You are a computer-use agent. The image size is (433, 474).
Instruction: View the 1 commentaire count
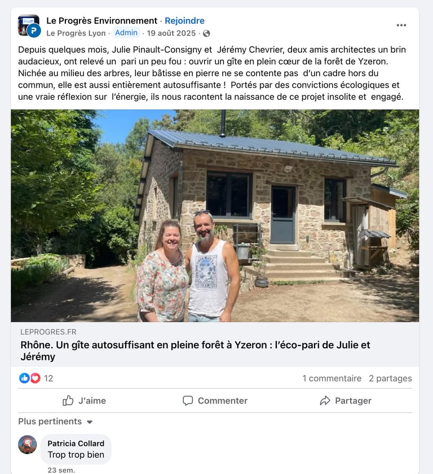pyautogui.click(x=332, y=378)
